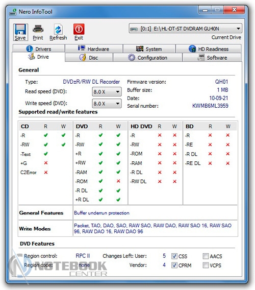The width and height of the screenshot is (255, 290).
Task: Close the Nero InfoTool window
Action: (234, 10)
